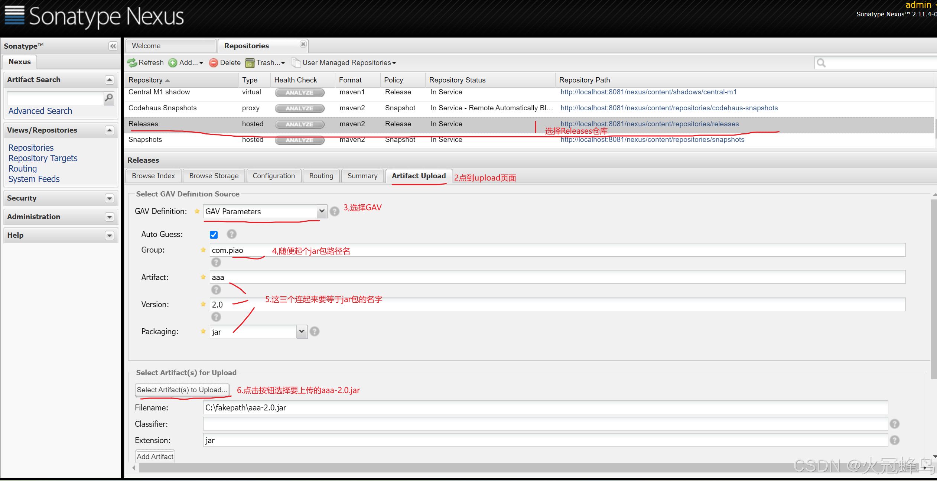This screenshot has width=937, height=481.
Task: Sort by the Repository column header
Action: pos(181,80)
